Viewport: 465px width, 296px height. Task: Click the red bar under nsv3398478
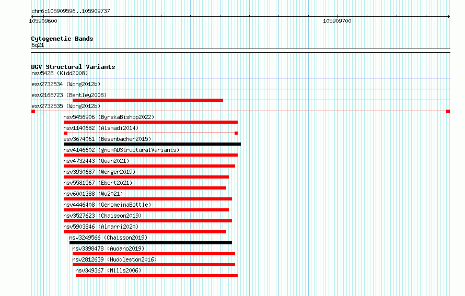tap(154, 254)
